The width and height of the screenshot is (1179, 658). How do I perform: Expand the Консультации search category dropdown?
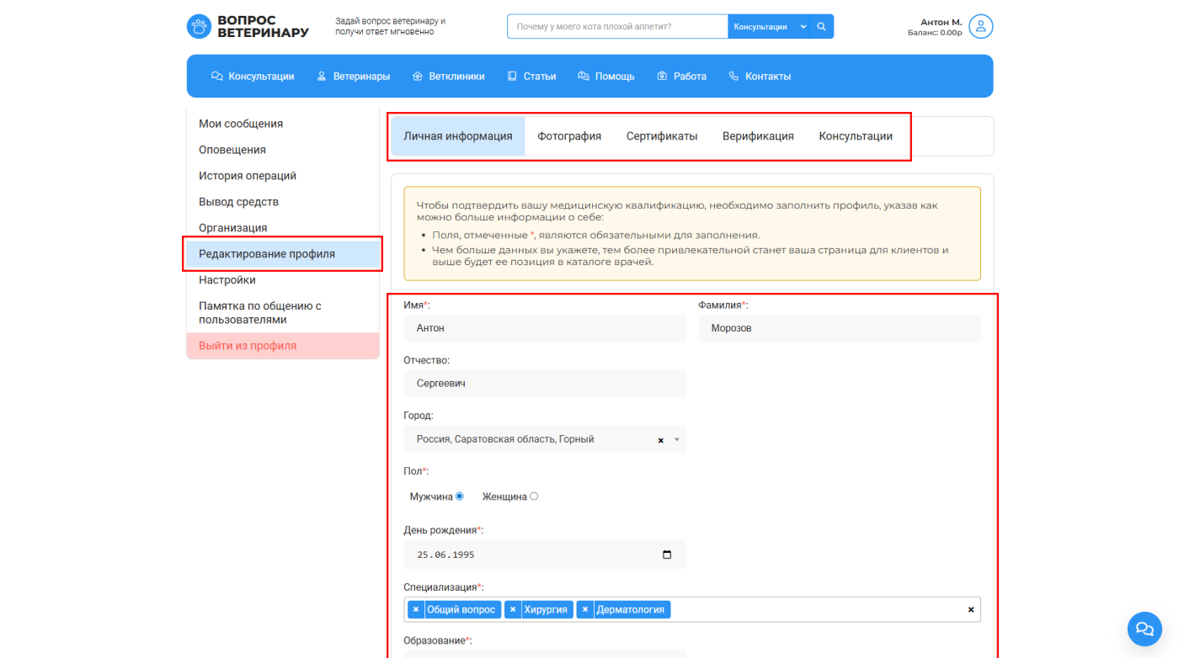pyautogui.click(x=803, y=26)
